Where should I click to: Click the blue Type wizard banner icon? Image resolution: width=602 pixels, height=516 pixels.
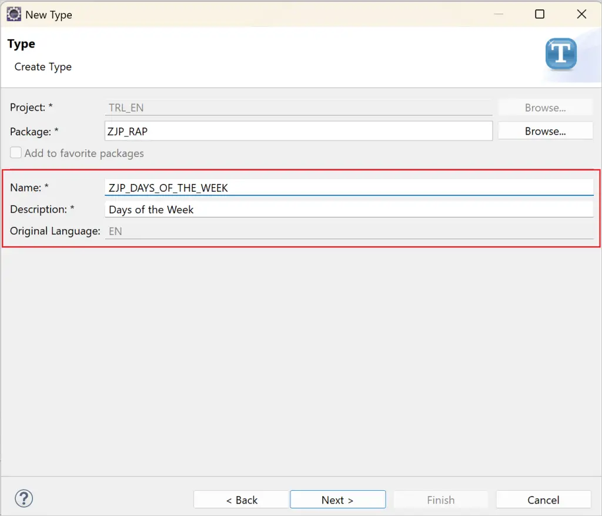[x=560, y=53]
